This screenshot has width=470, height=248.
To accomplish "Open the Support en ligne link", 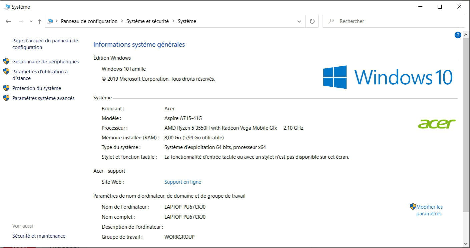I will [x=182, y=182].
